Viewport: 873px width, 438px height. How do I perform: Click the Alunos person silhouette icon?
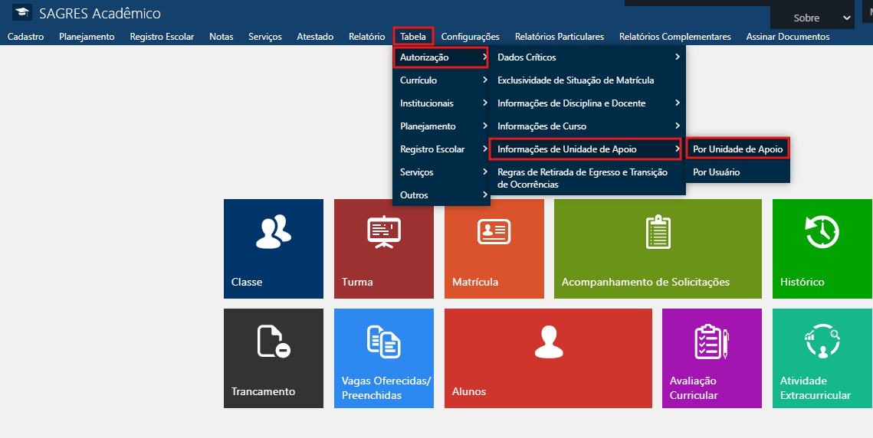tap(548, 342)
